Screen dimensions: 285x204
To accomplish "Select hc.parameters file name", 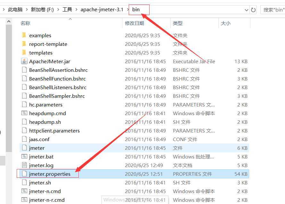I will pyautogui.click(x=46, y=105).
